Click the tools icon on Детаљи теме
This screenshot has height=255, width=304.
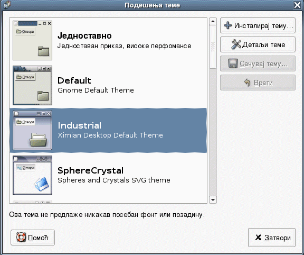[x=236, y=44]
